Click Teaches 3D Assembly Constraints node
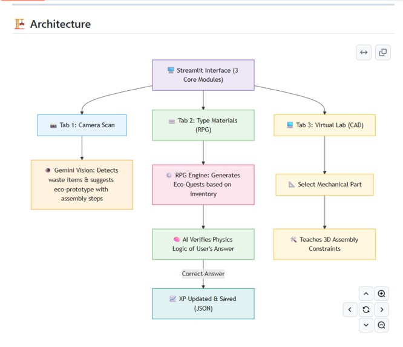The image size is (403, 347). click(x=324, y=244)
